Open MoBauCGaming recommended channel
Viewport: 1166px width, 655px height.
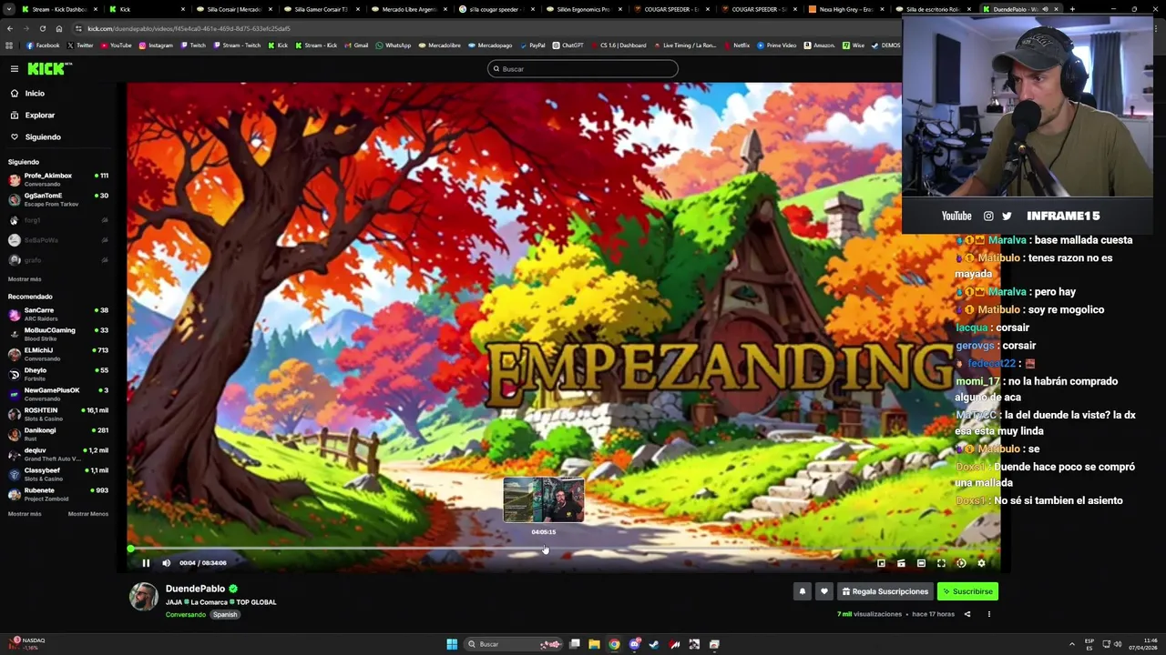[58, 334]
